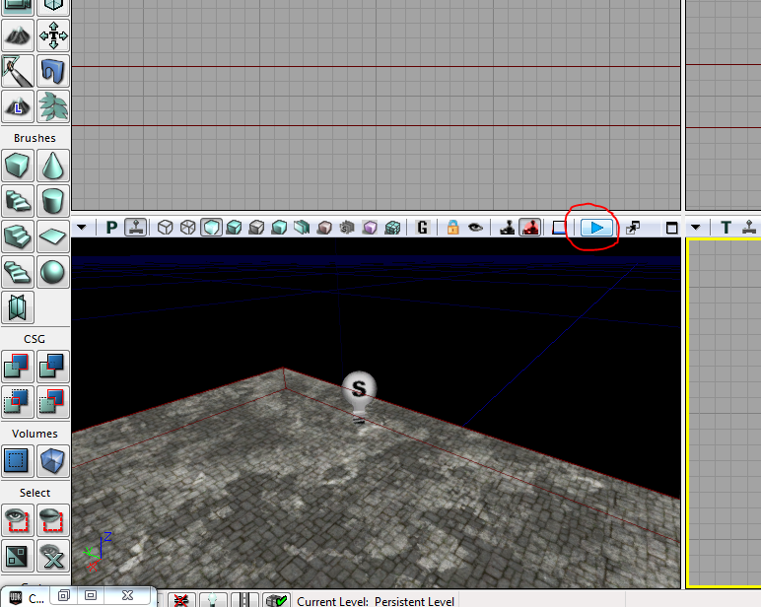Viewport: 761px width, 607px height.
Task: Click the Play in Viewport button
Action: 596,228
